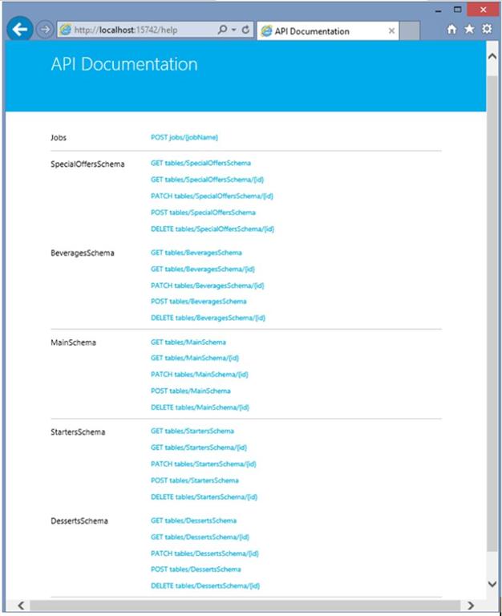Click the vertical scrollbar up arrow
Image resolution: width=502 pixels, height=616 pixels.
click(x=492, y=57)
